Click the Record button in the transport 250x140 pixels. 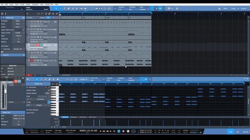(128, 131)
